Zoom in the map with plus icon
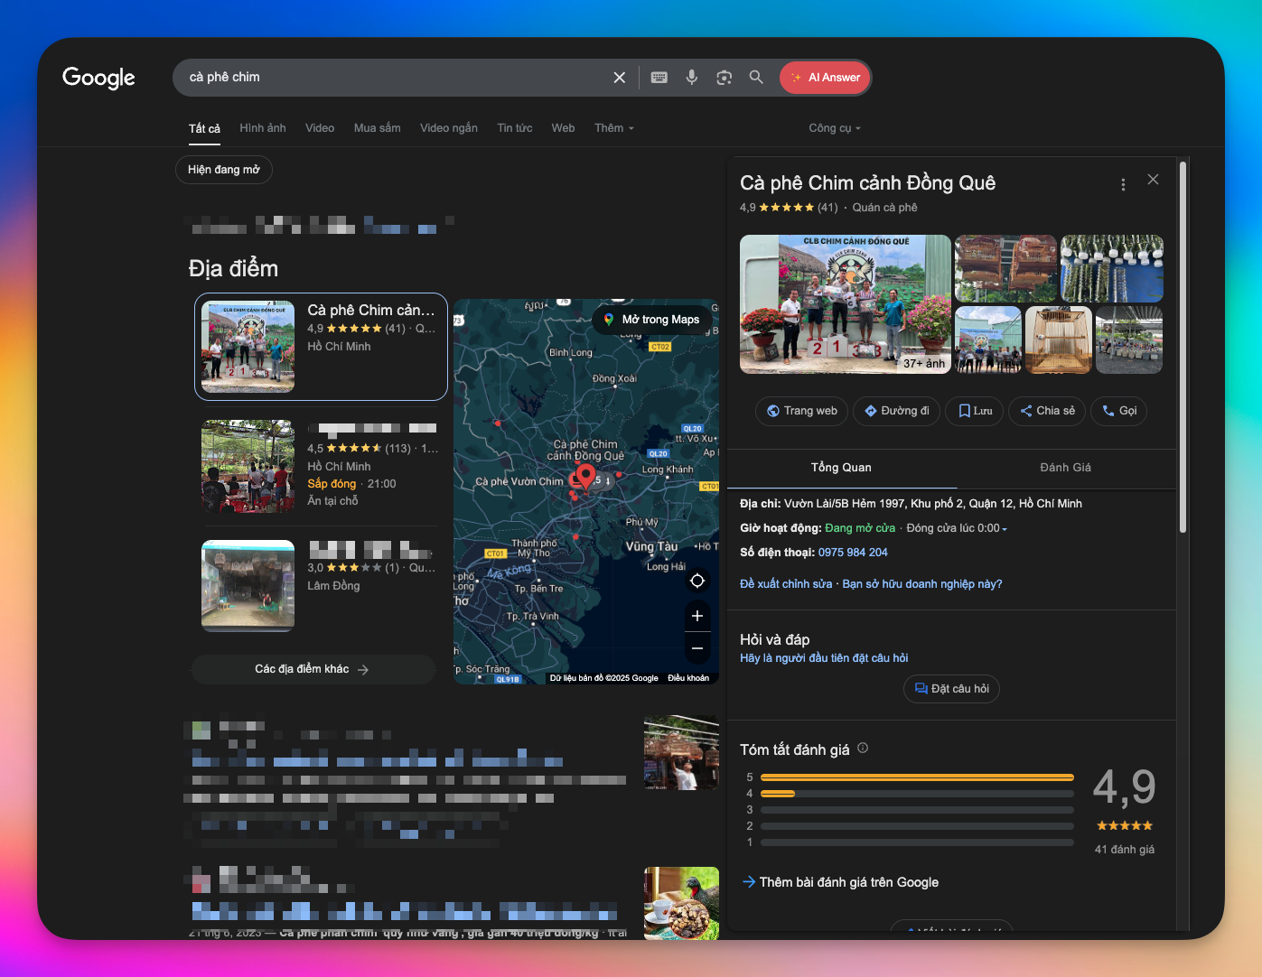 coord(697,616)
